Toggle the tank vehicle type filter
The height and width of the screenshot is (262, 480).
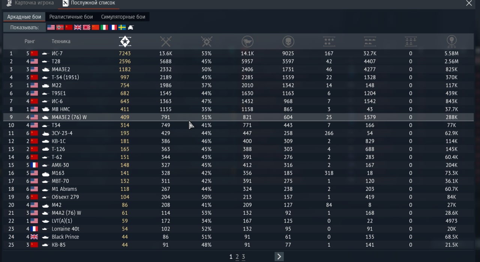click(131, 27)
